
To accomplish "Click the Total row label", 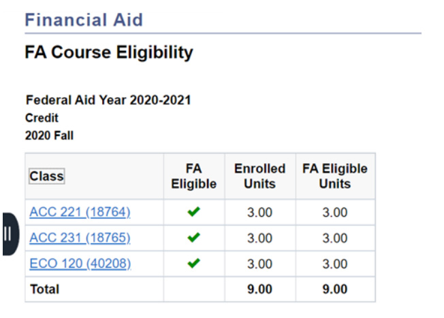I will coord(44,289).
